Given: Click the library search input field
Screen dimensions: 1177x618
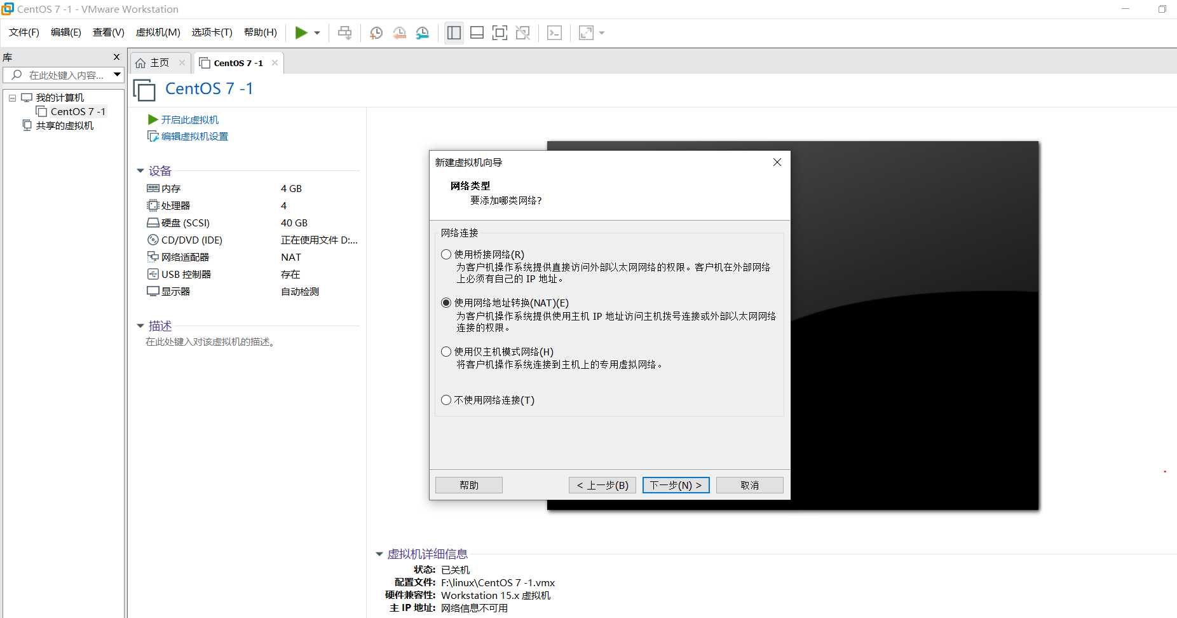Looking at the screenshot, I should click(x=62, y=75).
